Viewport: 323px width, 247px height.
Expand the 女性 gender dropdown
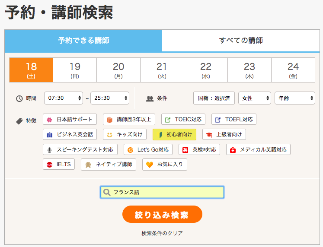point(254,98)
